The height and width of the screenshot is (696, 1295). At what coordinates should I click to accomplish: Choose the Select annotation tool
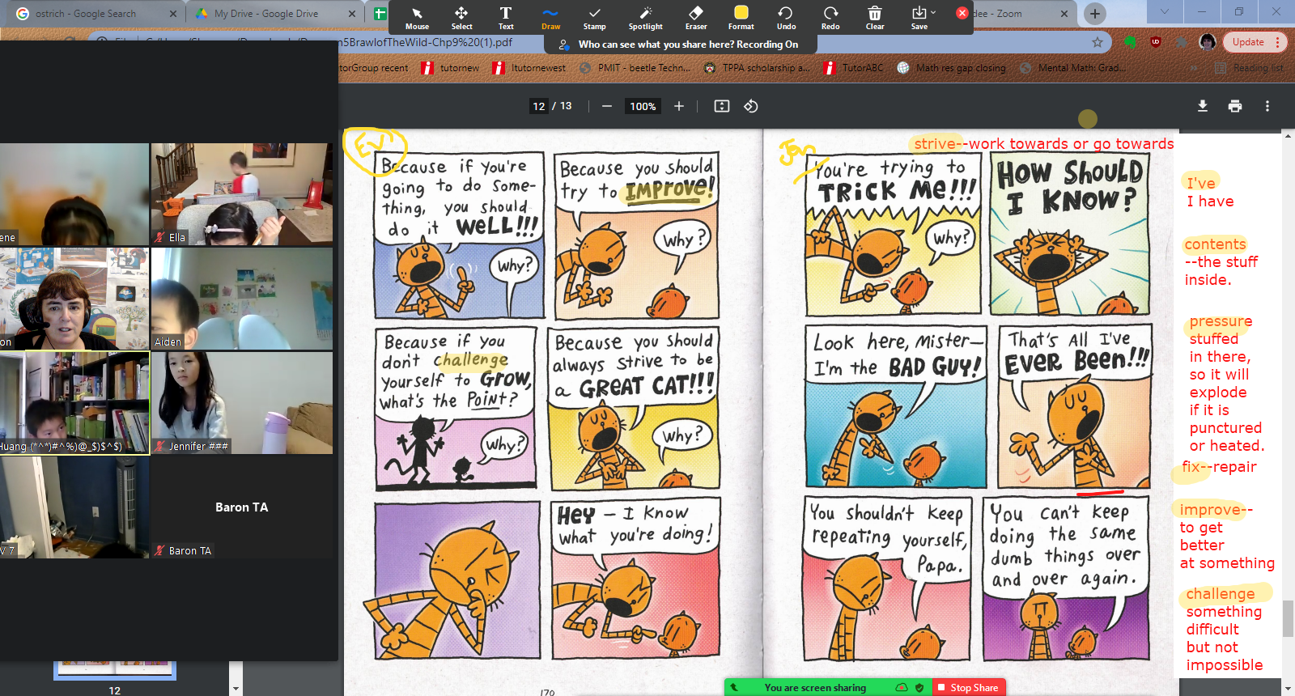[x=461, y=18]
